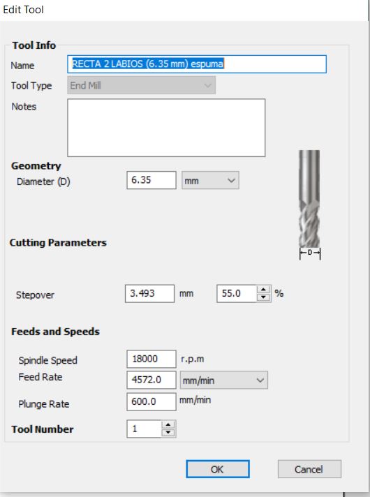This screenshot has height=497, width=370.
Task: Dismiss dialog with the Cancel button
Action: 309,469
